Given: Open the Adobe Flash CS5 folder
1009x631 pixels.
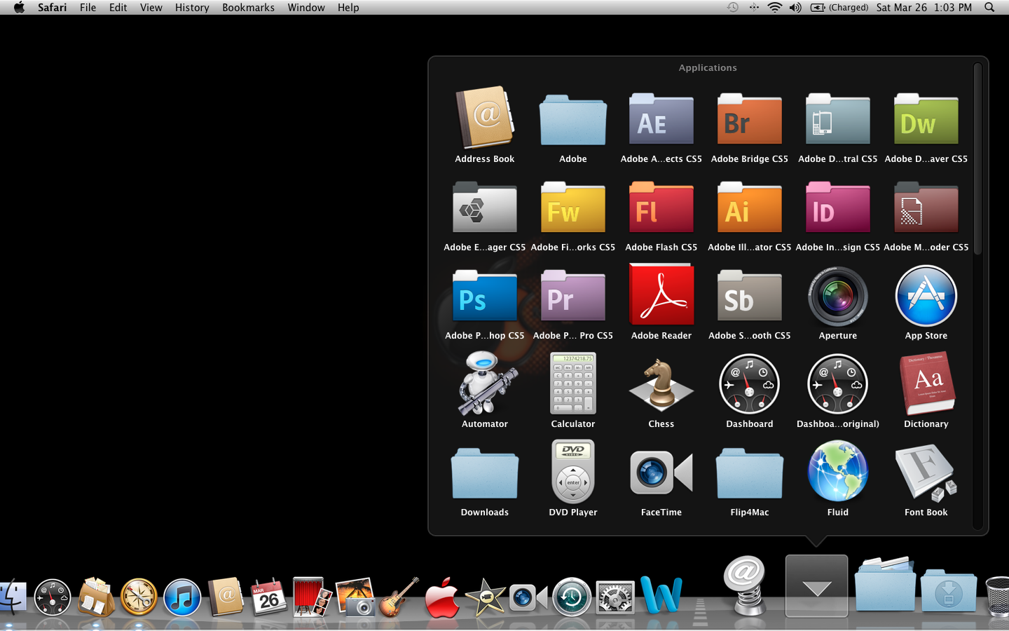Looking at the screenshot, I should pyautogui.click(x=661, y=208).
